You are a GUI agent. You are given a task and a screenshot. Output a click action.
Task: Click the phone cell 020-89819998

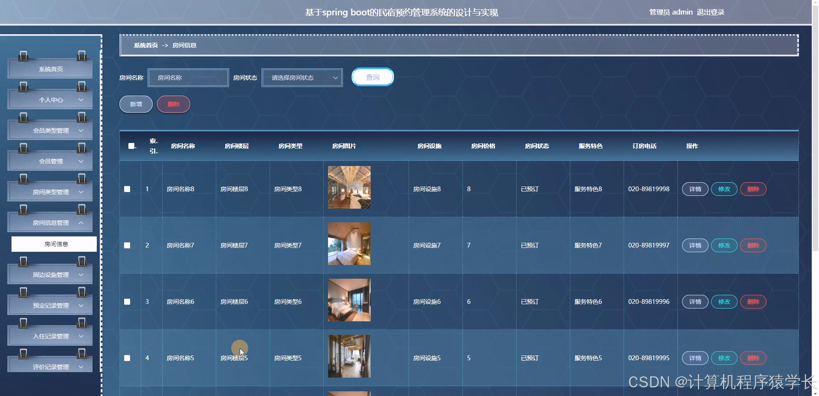pos(649,189)
